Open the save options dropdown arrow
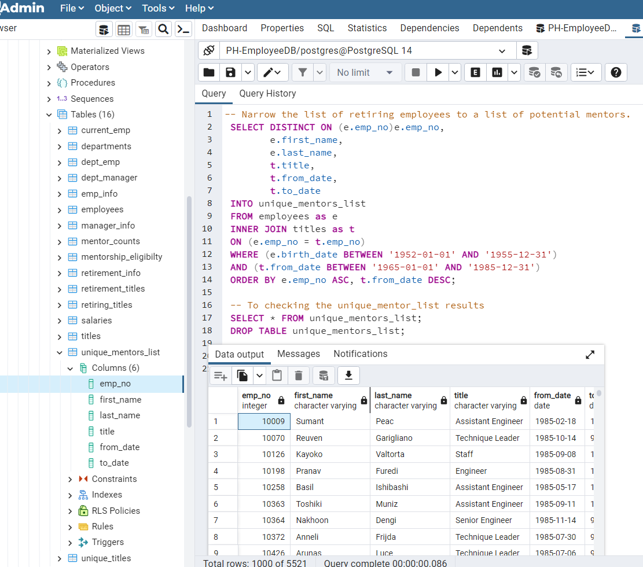The image size is (643, 567). tap(248, 72)
